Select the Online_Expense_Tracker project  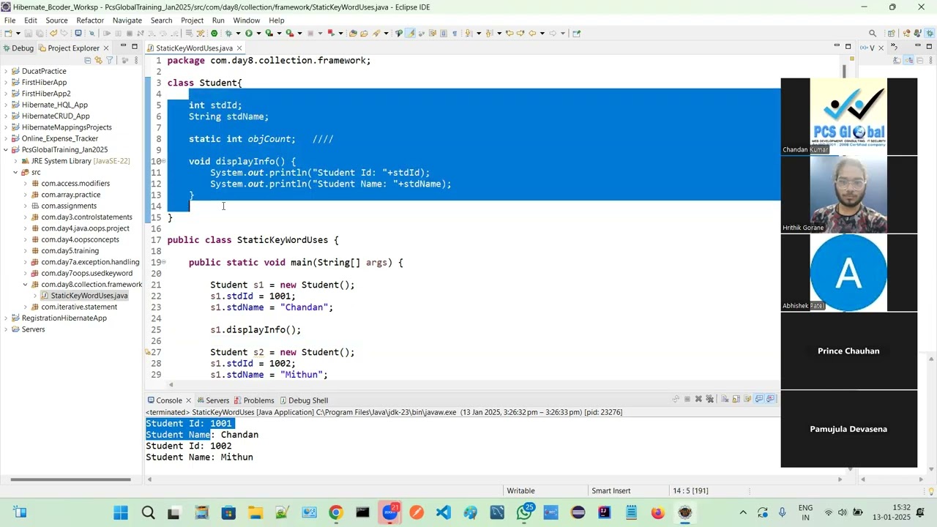pos(60,139)
